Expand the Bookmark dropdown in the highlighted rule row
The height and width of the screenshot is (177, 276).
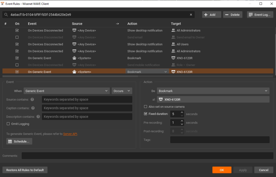(x=165, y=72)
